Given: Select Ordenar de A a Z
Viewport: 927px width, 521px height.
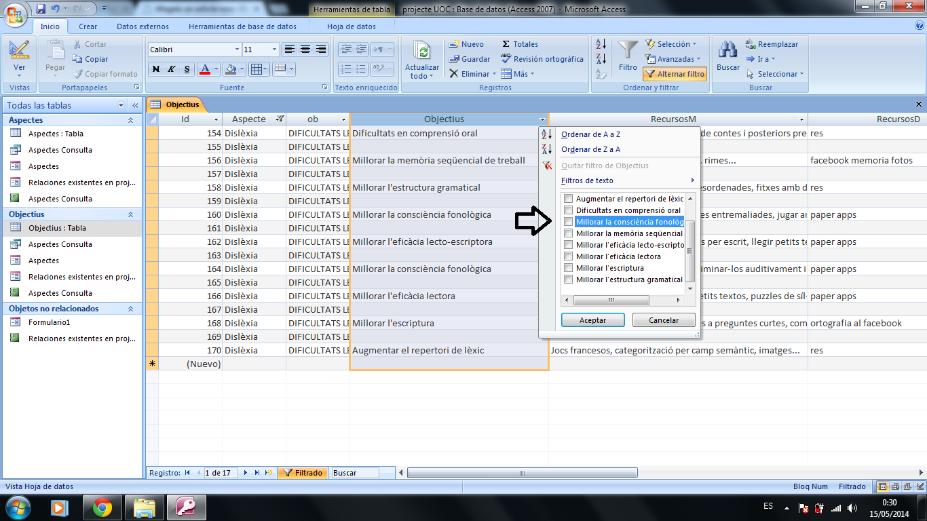Looking at the screenshot, I should [x=590, y=134].
